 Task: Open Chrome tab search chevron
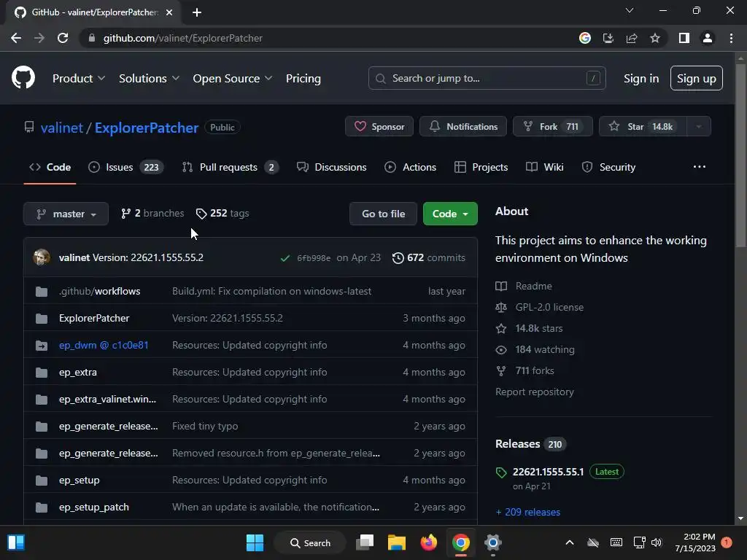[x=630, y=10]
